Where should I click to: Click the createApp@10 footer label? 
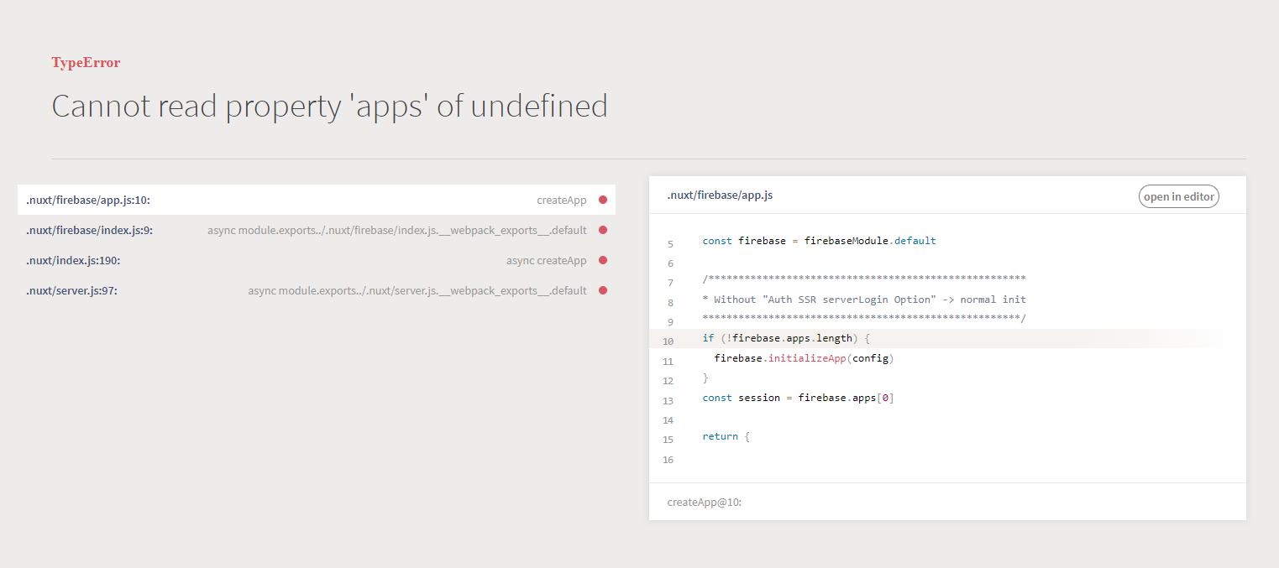coord(704,502)
